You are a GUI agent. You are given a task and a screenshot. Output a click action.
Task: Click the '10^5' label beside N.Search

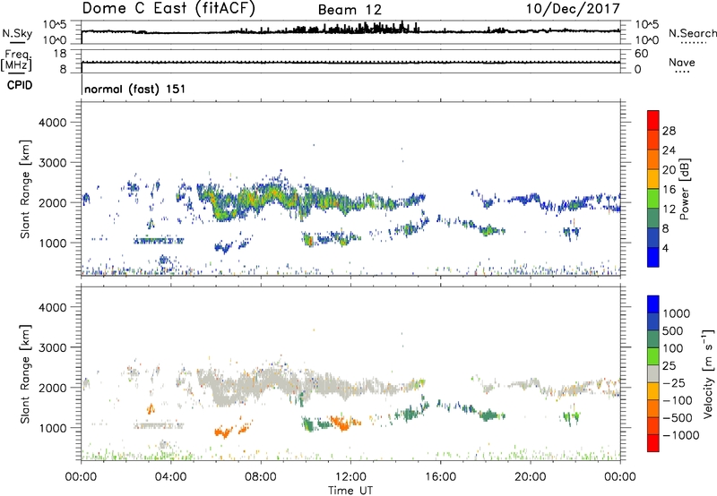[x=647, y=24]
